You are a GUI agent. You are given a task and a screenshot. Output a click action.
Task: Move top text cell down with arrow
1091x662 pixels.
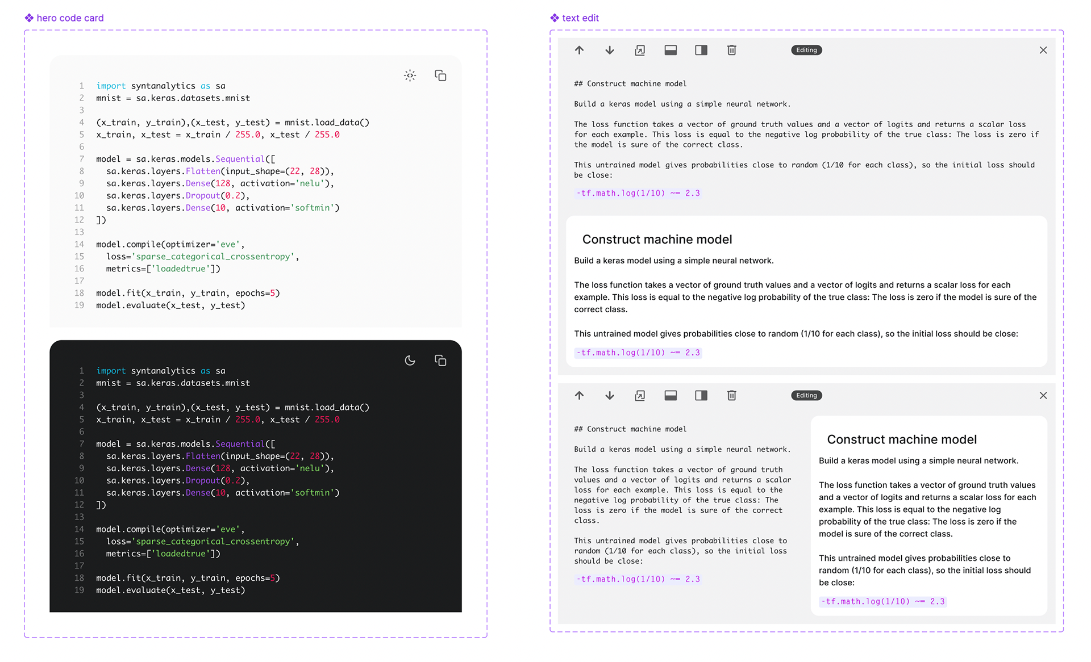pos(610,50)
